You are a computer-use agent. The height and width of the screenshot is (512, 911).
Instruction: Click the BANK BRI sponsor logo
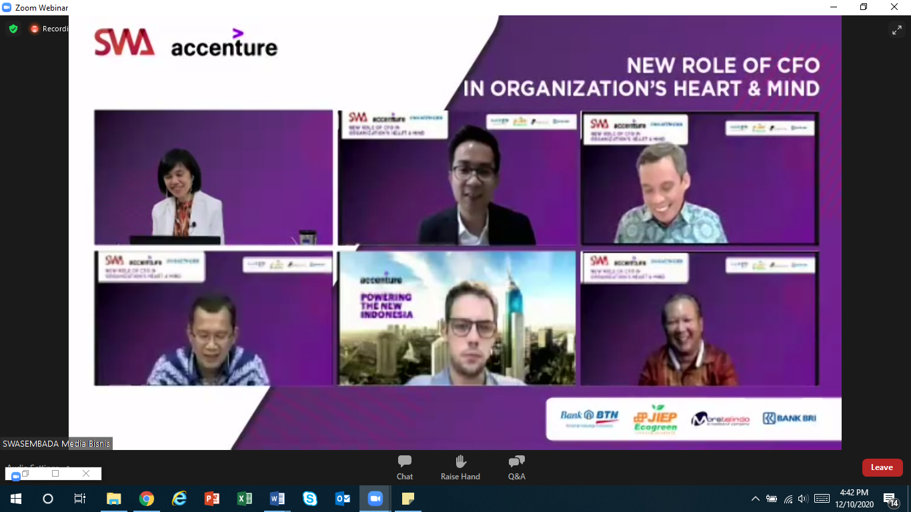point(790,419)
